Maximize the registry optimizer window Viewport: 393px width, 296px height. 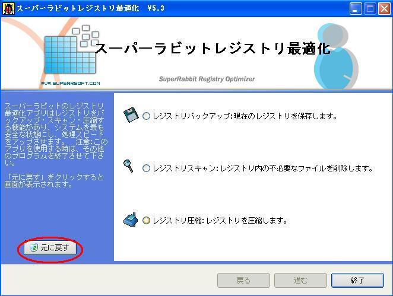(369, 9)
